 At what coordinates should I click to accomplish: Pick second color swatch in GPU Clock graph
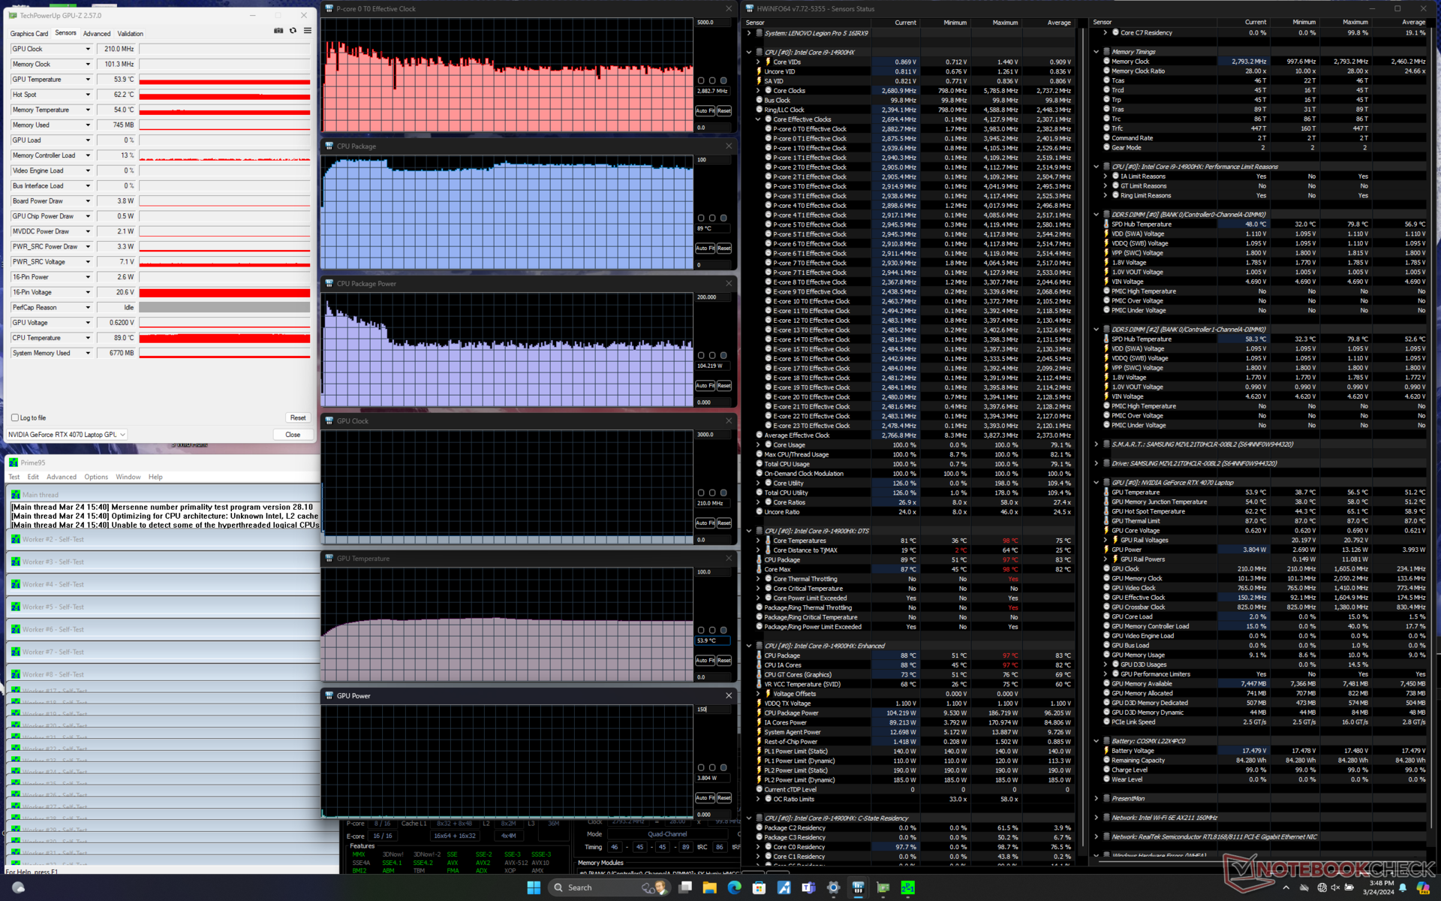click(712, 493)
